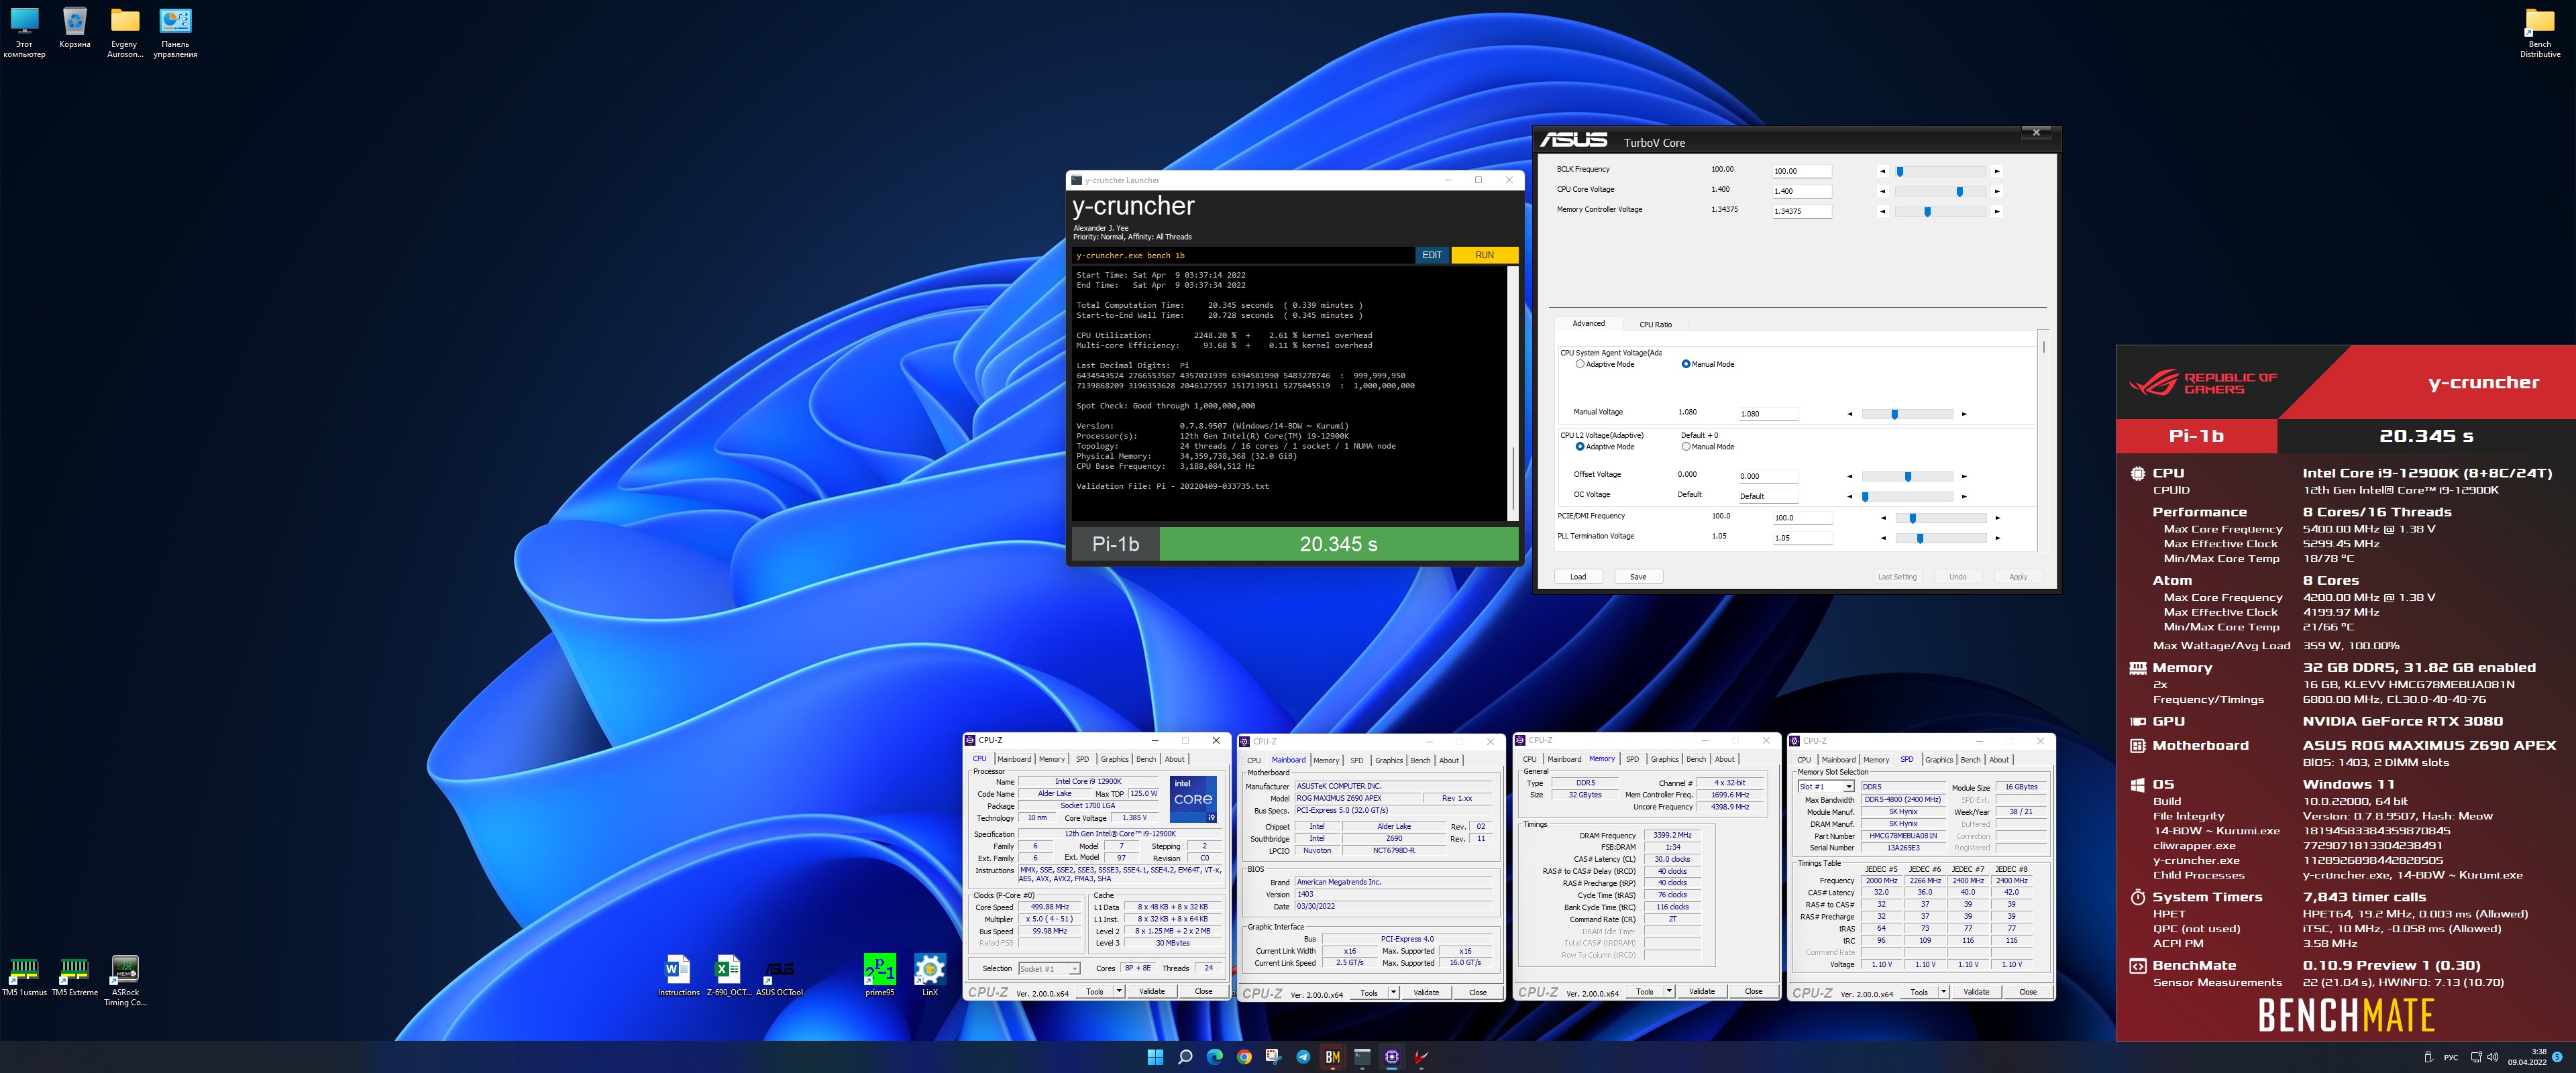The width and height of the screenshot is (2576, 1073).
Task: Expand the Tools dropdown arrow in the first CPU-Z window
Action: (1119, 991)
